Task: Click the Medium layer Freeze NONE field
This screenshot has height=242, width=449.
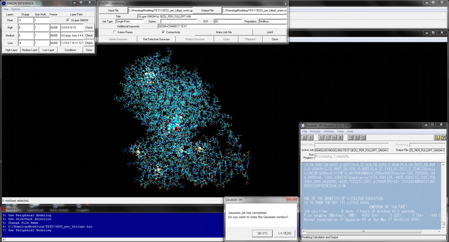Action: click(55, 35)
